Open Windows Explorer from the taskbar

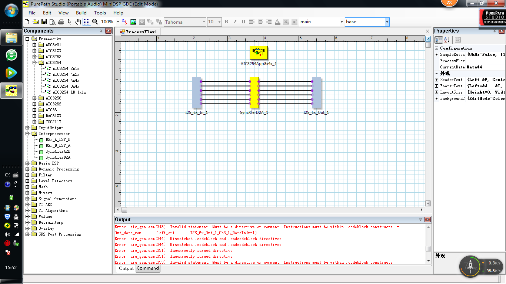(x=11, y=38)
